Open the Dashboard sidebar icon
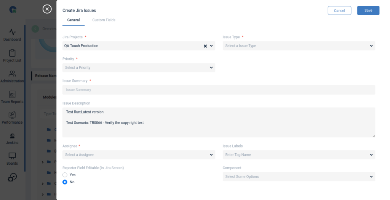 tap(12, 33)
